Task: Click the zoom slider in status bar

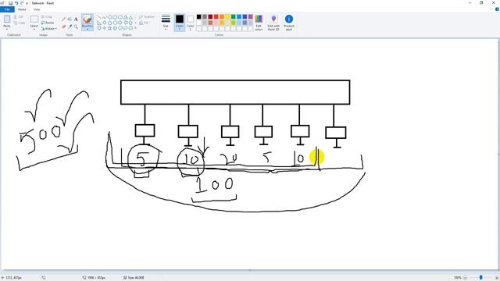Action: 481,278
